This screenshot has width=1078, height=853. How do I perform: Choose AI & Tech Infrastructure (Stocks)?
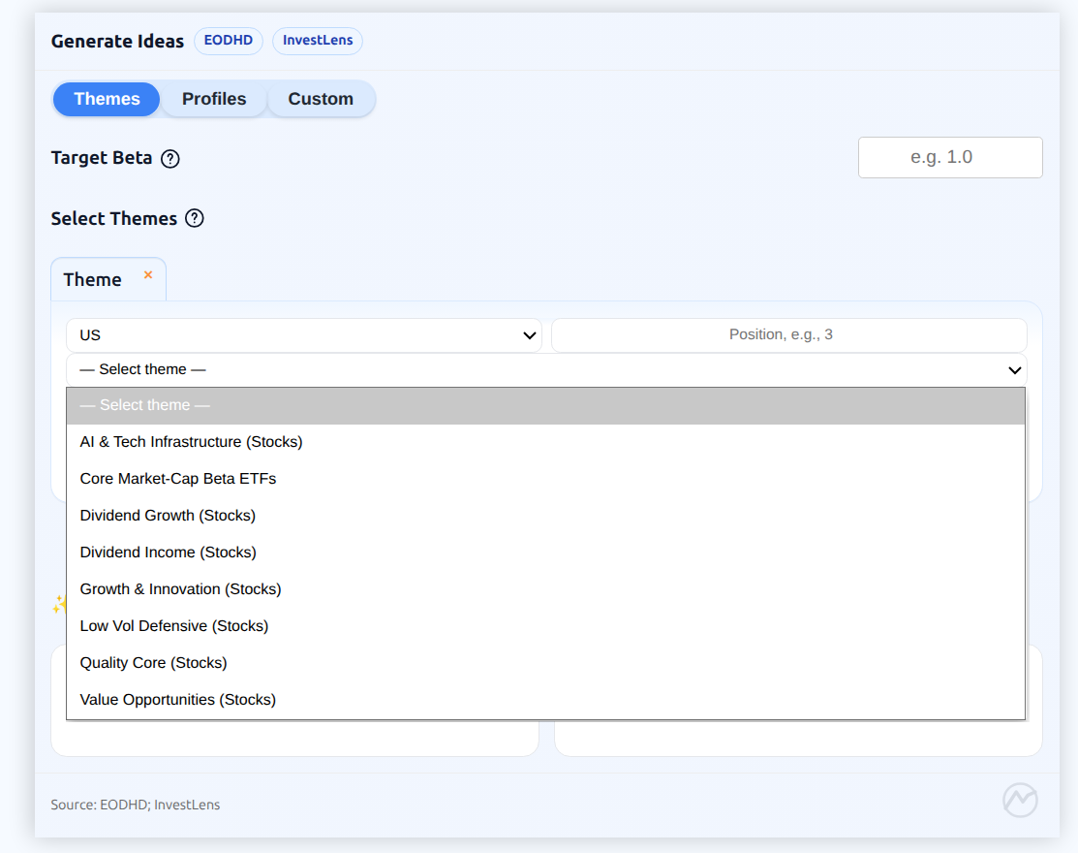546,442
